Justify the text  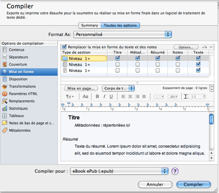(144, 96)
